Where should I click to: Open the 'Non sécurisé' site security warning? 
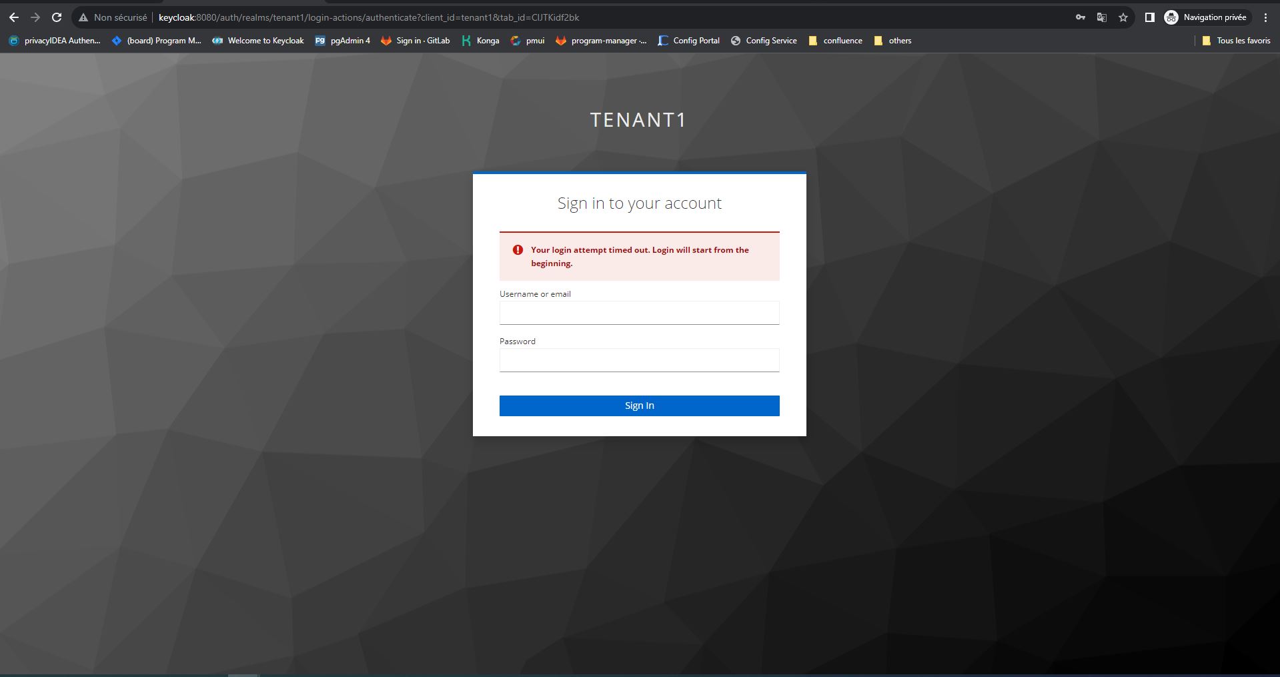pyautogui.click(x=113, y=17)
